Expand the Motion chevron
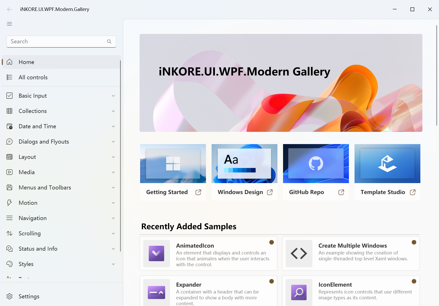Viewport: 439px width, 306px height. [113, 203]
